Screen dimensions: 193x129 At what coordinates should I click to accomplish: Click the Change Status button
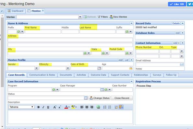100,98
